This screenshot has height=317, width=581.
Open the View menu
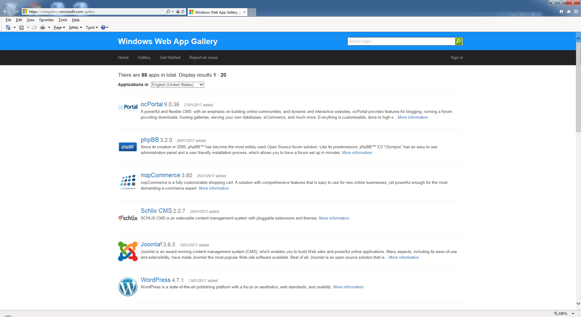click(31, 20)
